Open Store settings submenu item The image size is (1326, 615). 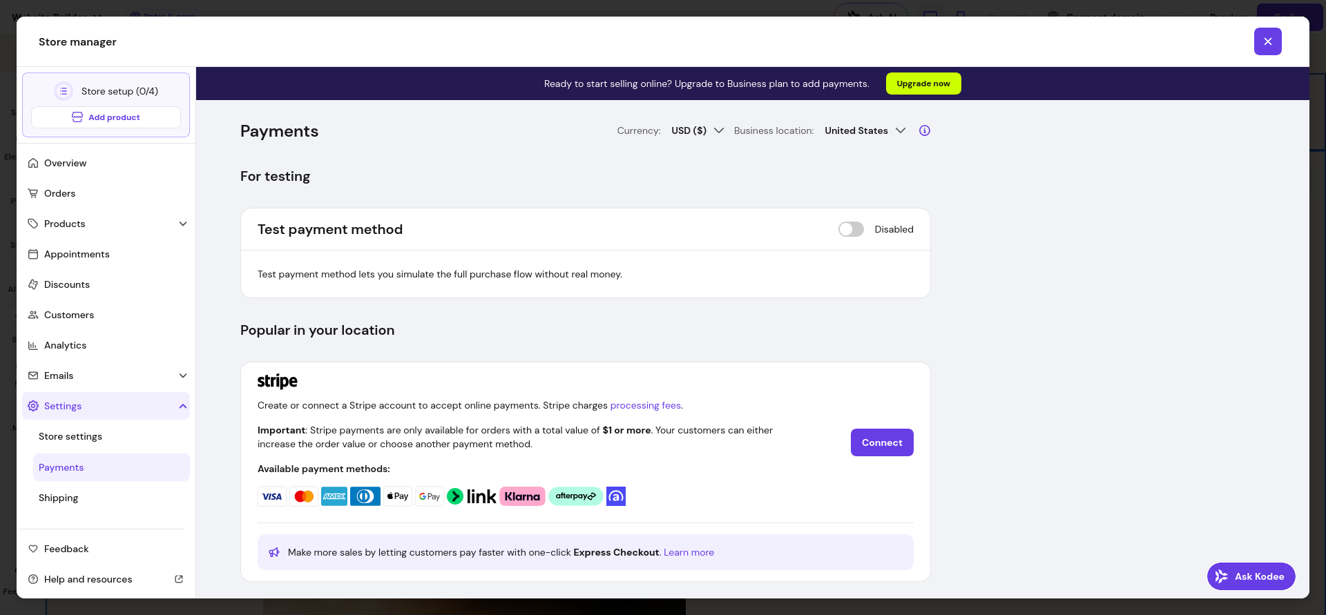[111, 436]
